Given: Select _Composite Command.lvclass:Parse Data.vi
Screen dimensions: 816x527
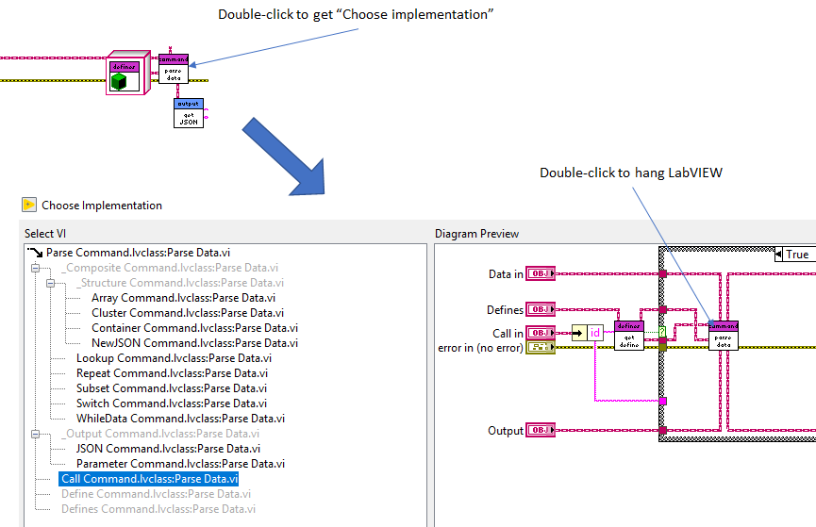Looking at the screenshot, I should (170, 268).
